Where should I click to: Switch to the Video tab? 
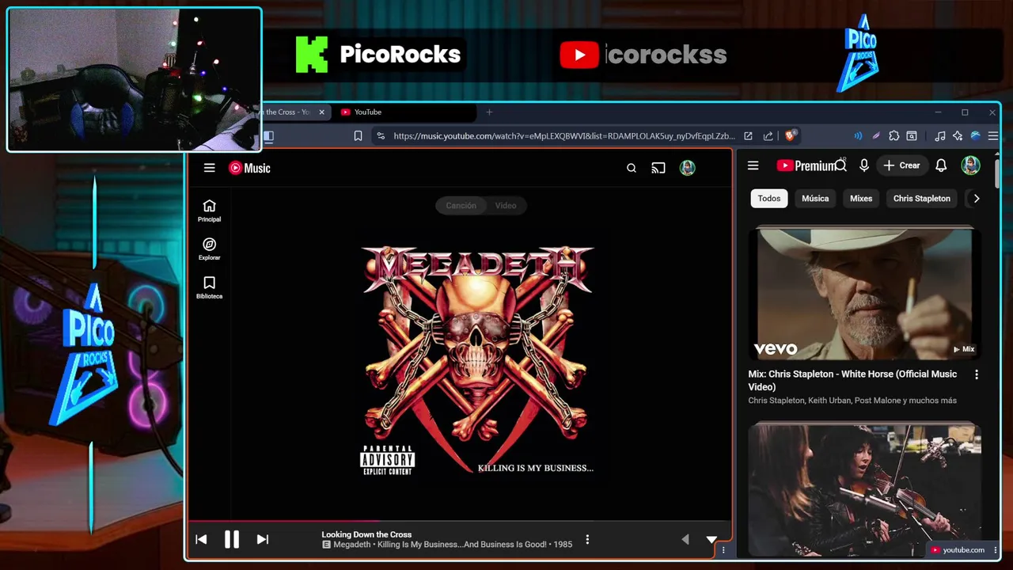click(x=506, y=206)
